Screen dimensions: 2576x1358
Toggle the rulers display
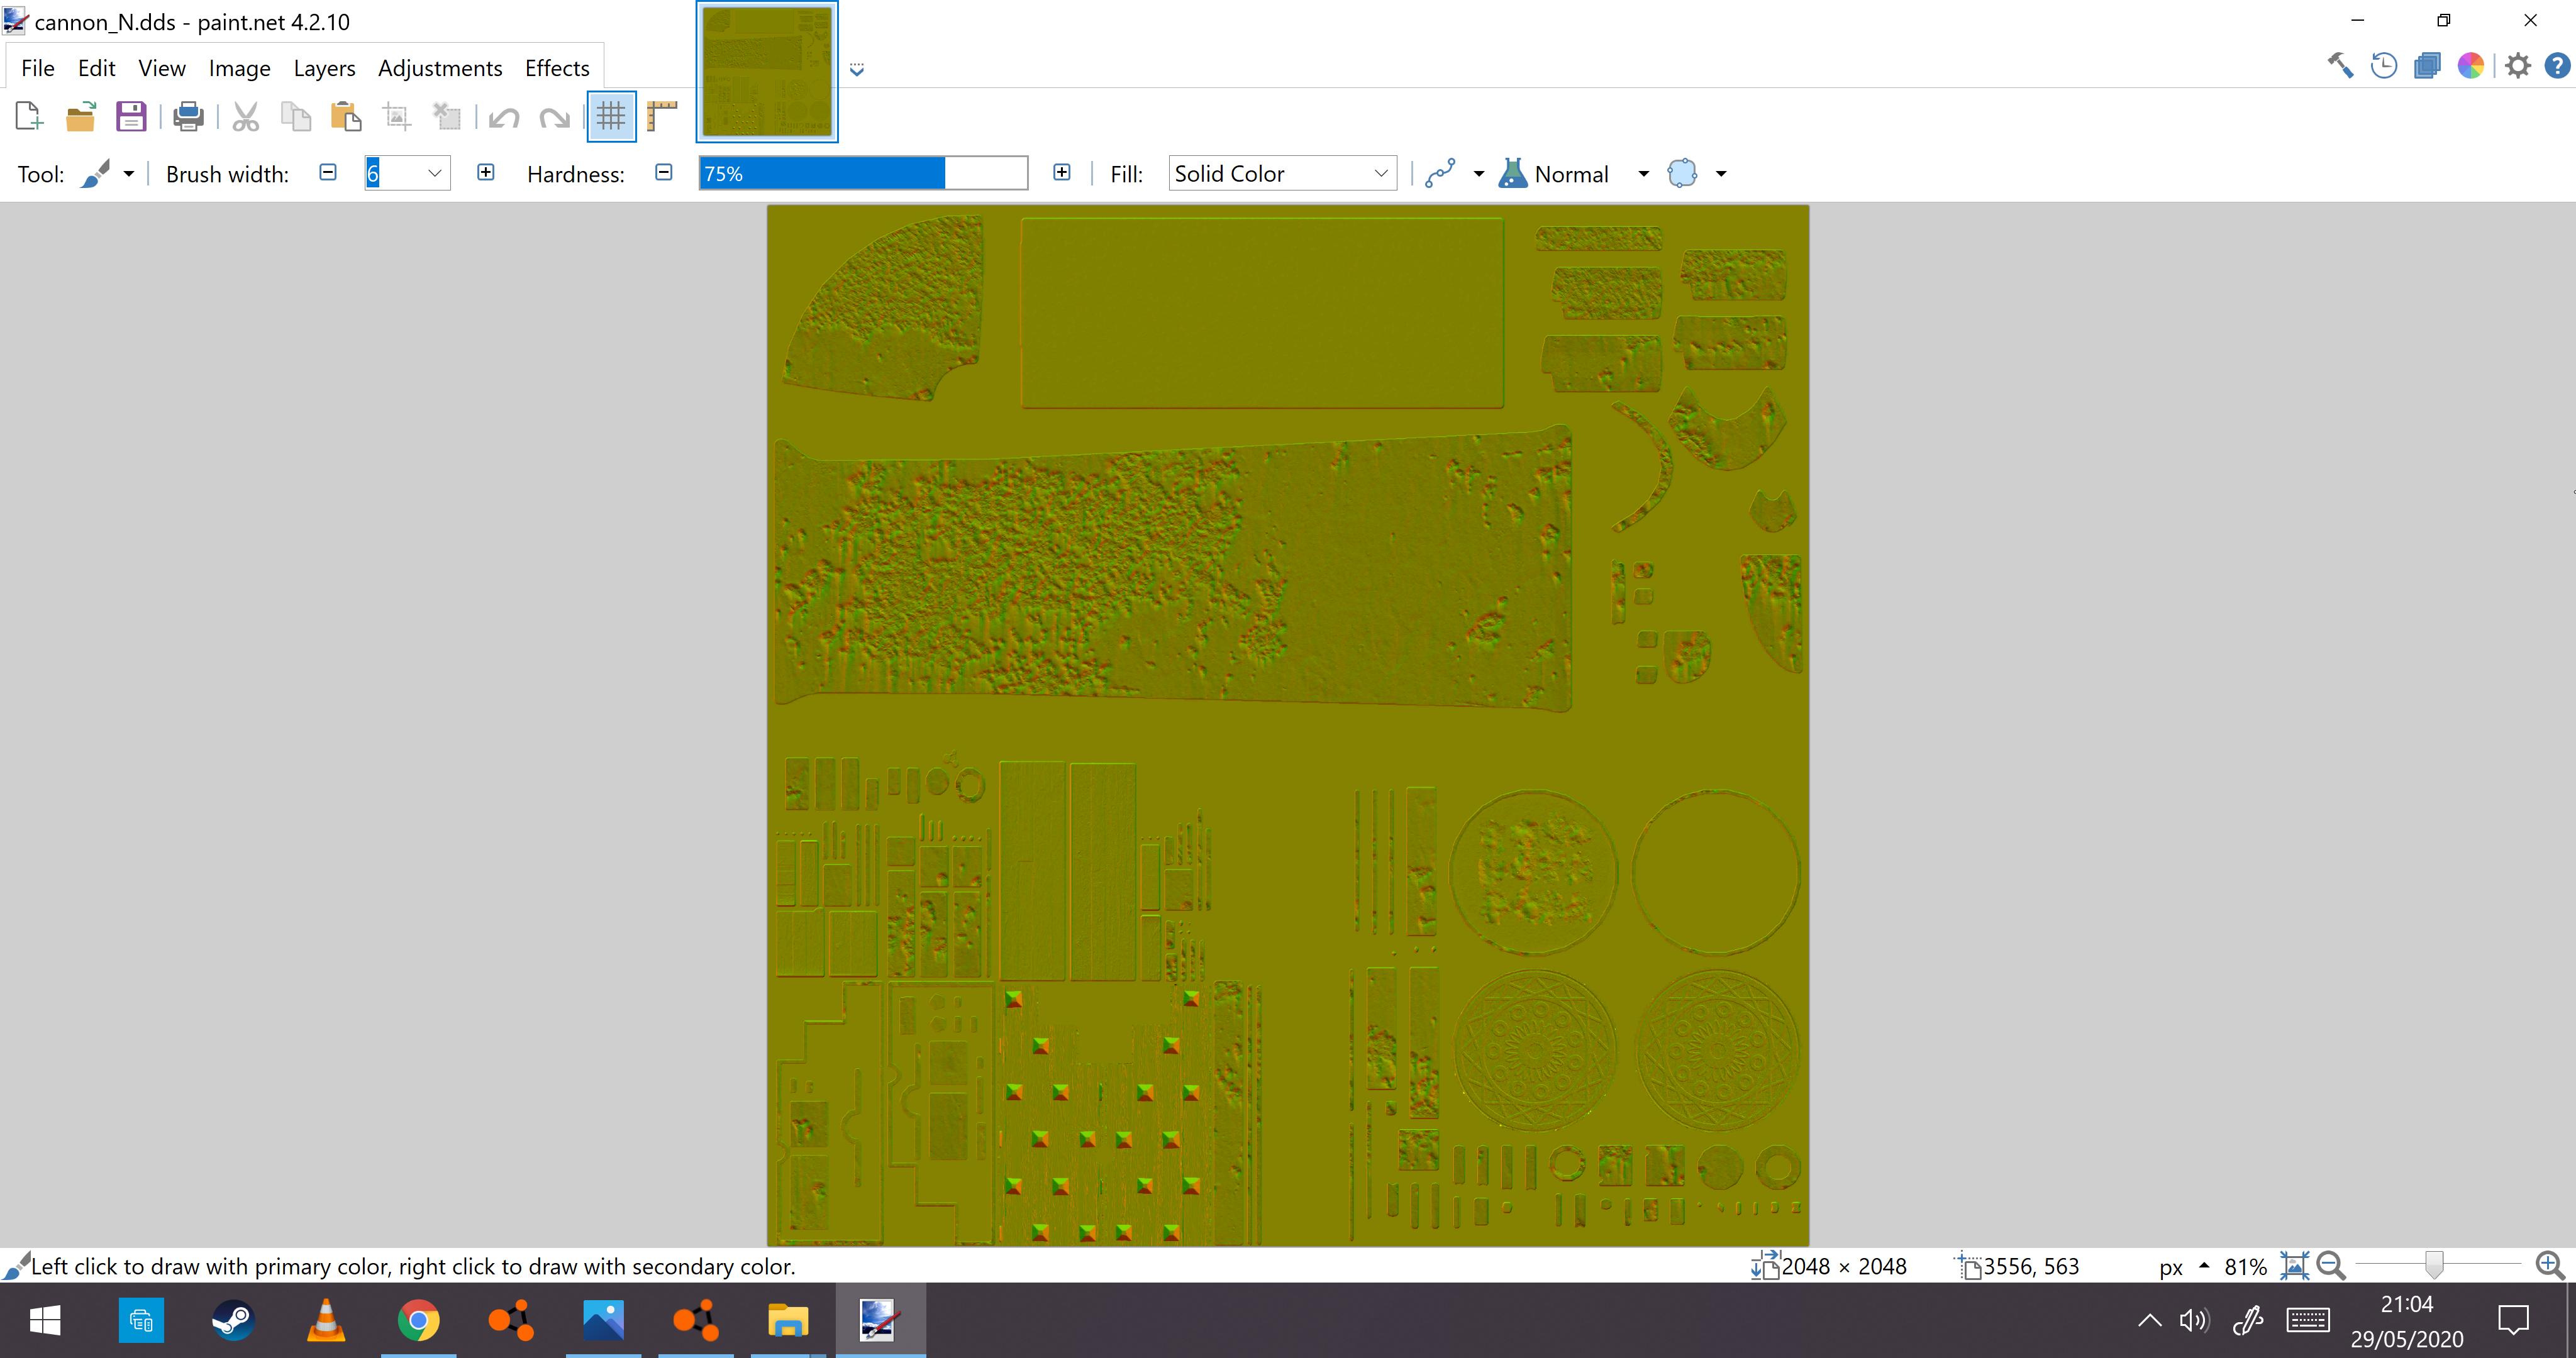coord(661,117)
